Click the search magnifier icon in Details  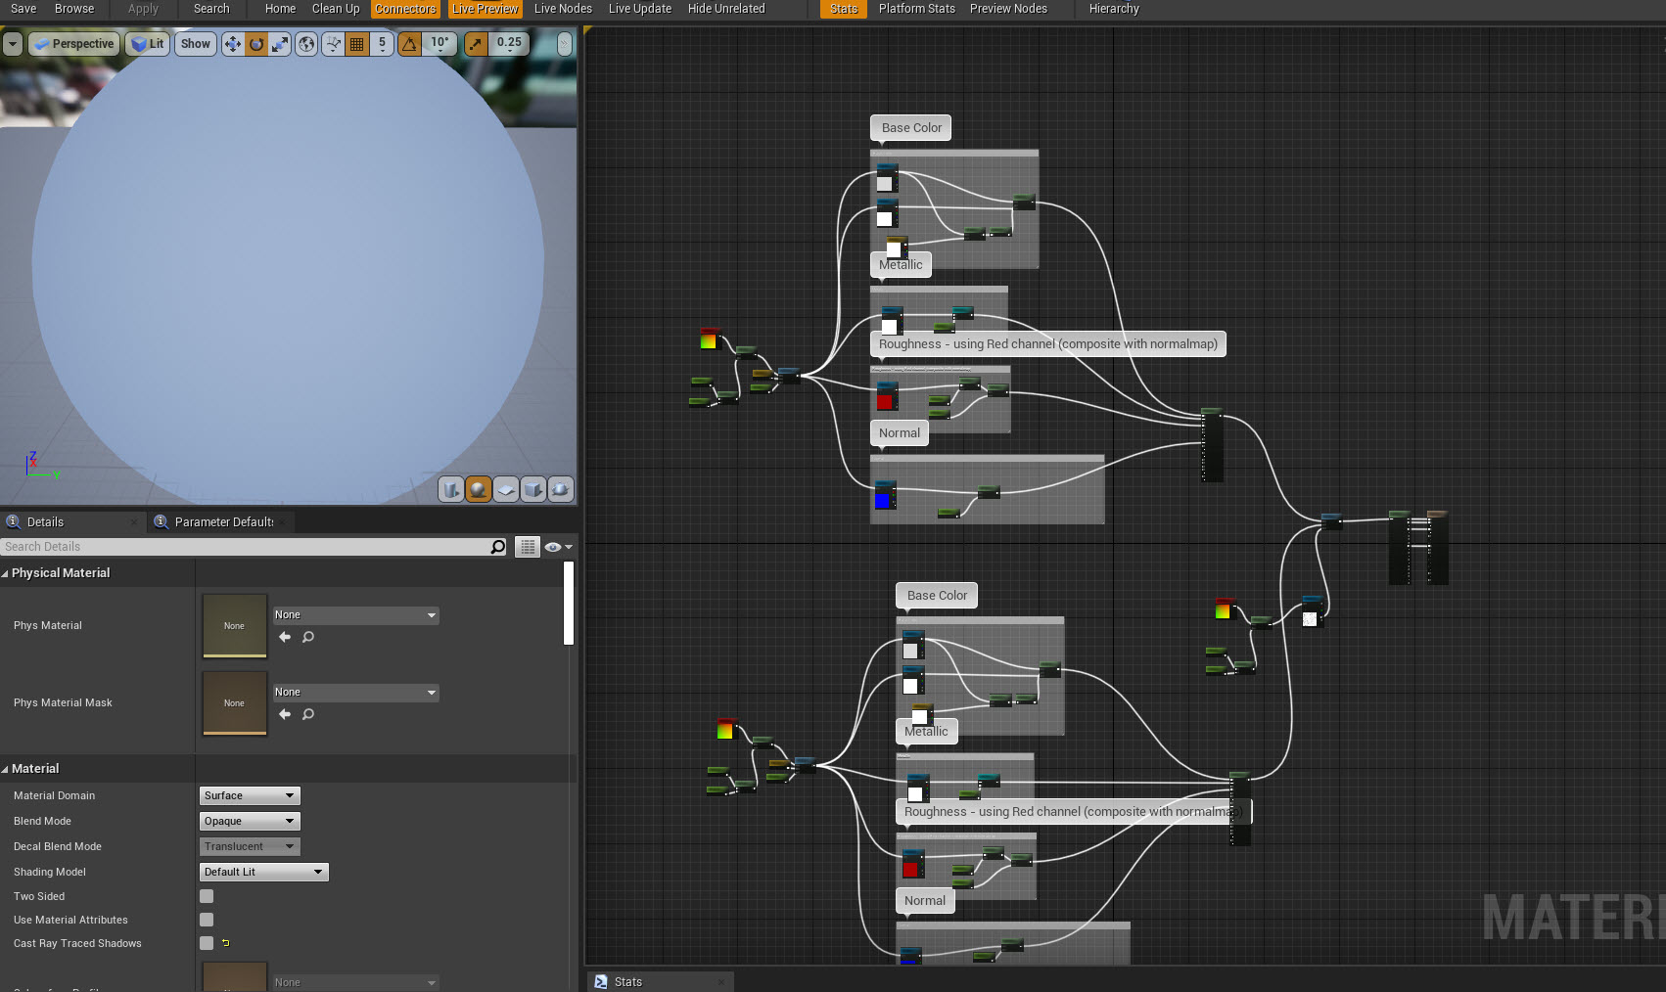tap(498, 547)
